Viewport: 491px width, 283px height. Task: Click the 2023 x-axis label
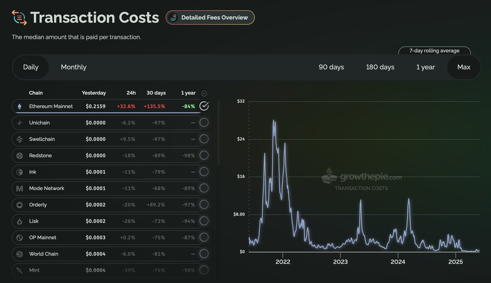[340, 262]
